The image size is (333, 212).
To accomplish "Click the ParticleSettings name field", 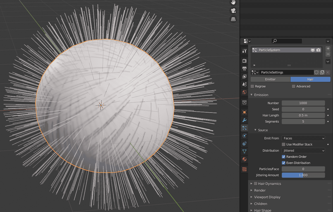I will tap(287, 72).
